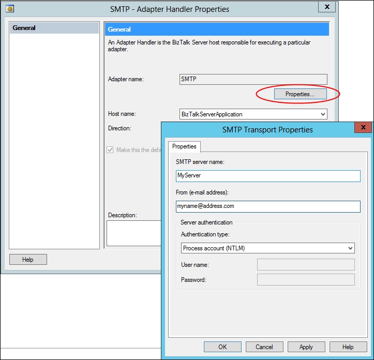Click Cancel in SMTP Transport Properties
Viewport: 374px width, 360px height.
click(264, 347)
